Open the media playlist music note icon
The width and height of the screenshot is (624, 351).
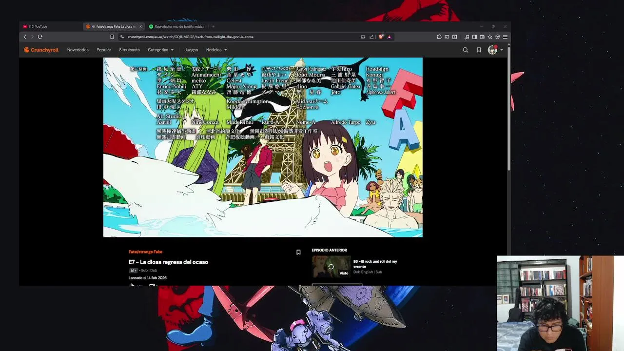pyautogui.click(x=467, y=37)
